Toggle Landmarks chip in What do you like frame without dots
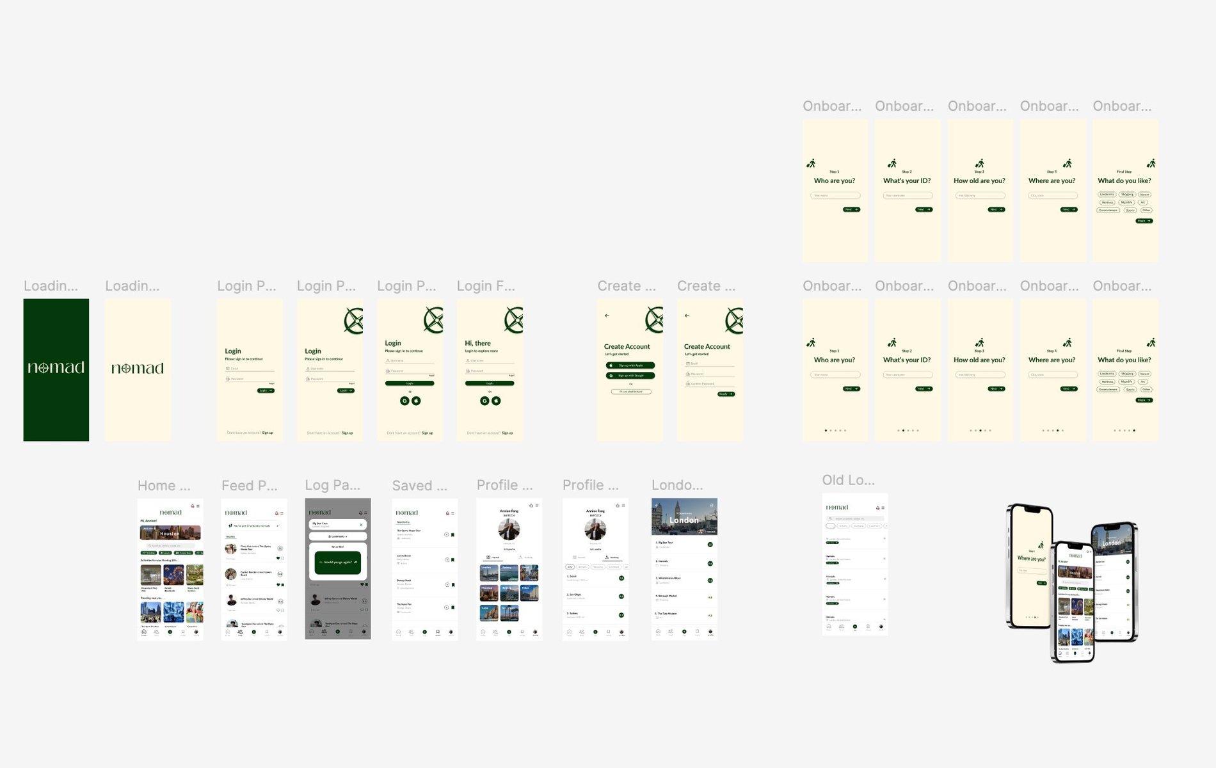1216x768 pixels. (1107, 195)
